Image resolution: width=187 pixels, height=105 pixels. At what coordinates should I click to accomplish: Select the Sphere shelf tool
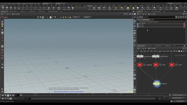[7, 8]
